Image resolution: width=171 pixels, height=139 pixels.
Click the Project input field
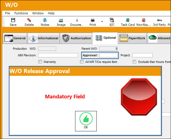tap(142, 55)
